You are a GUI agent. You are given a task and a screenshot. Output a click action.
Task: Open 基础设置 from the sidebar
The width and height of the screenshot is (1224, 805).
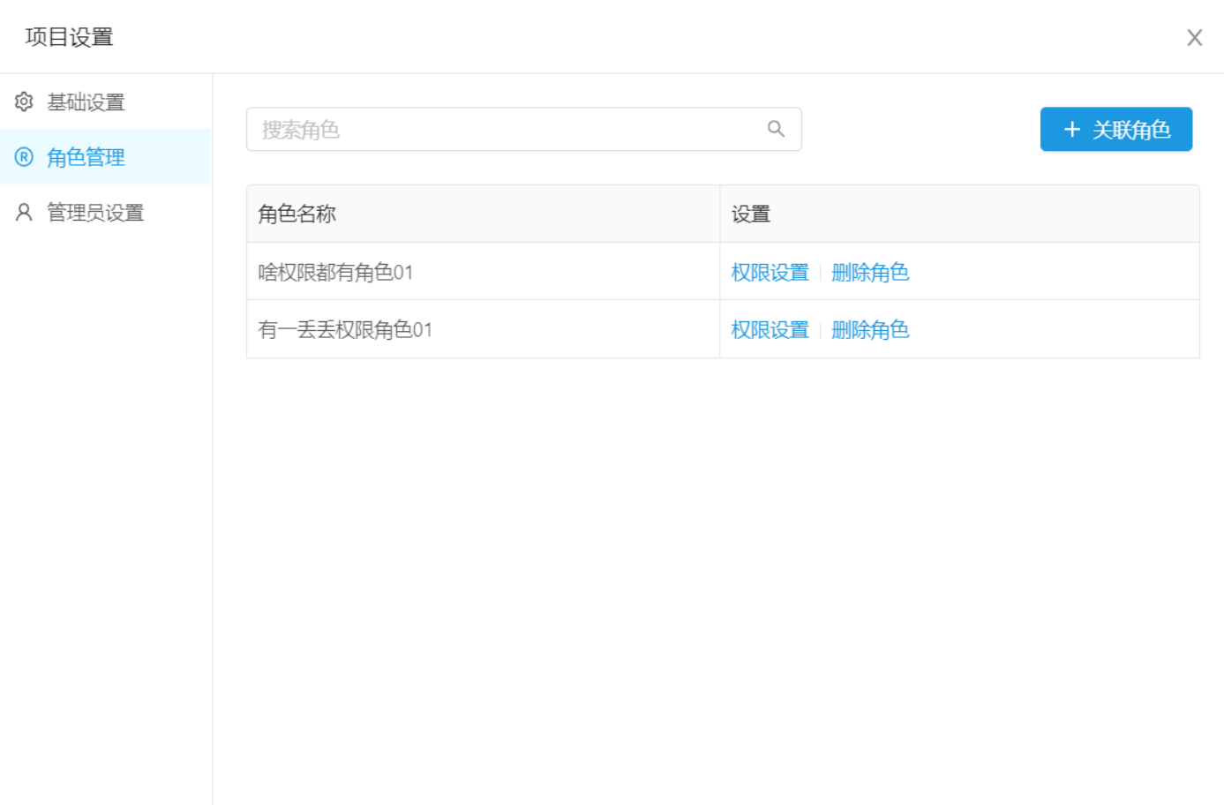[x=86, y=102]
